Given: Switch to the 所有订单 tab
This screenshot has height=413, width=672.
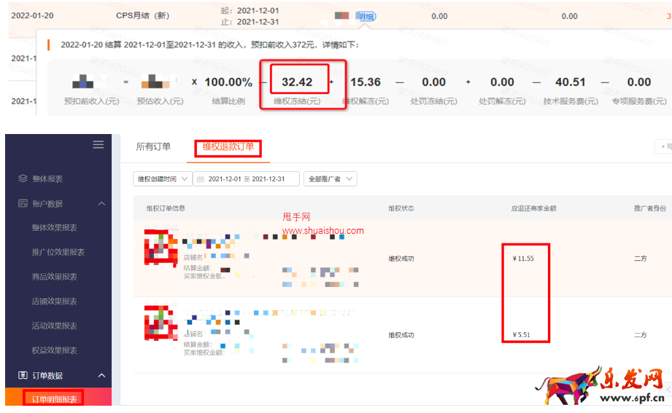Looking at the screenshot, I should (x=153, y=147).
